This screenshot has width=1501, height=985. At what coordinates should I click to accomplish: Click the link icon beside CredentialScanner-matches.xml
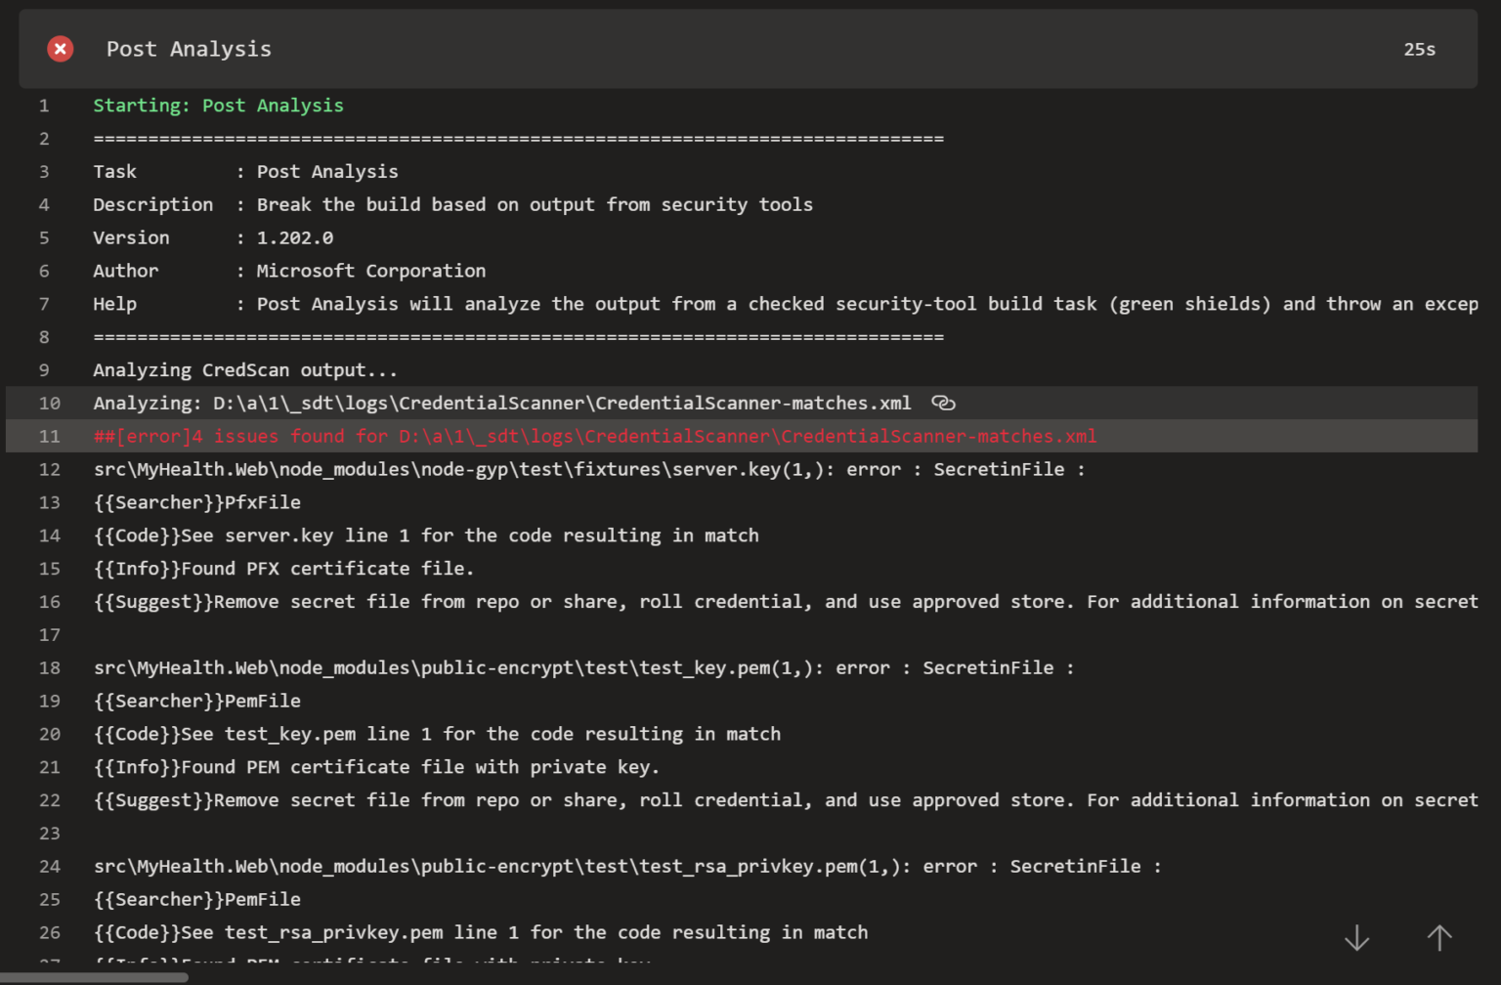tap(943, 403)
